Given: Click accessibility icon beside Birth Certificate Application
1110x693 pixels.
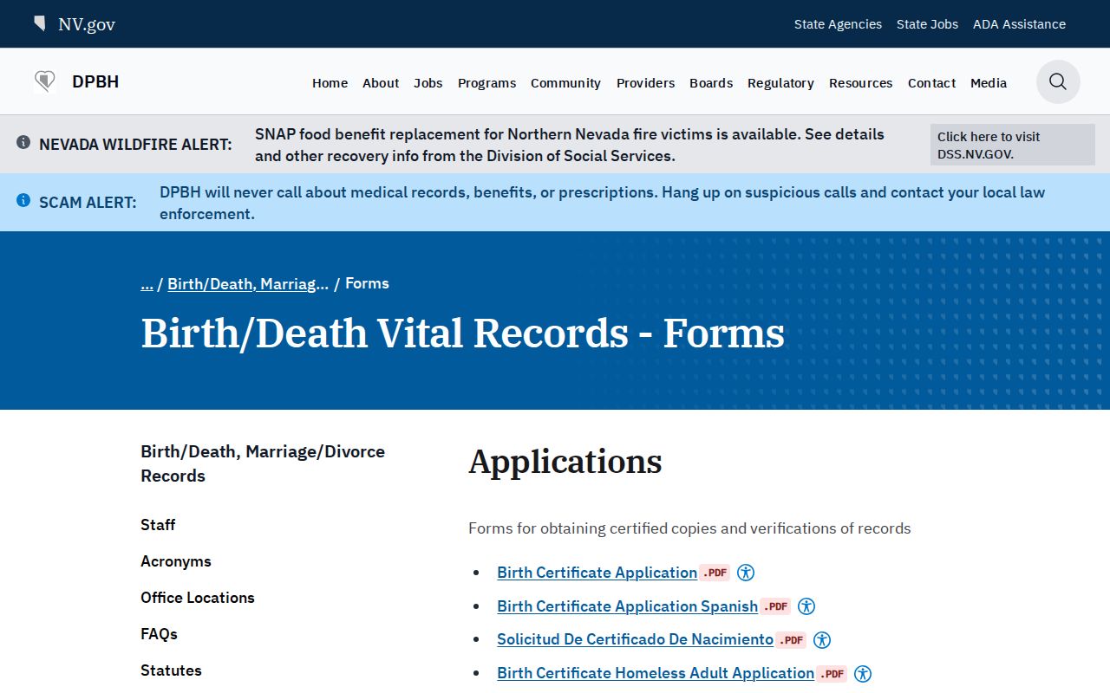Looking at the screenshot, I should click(746, 573).
